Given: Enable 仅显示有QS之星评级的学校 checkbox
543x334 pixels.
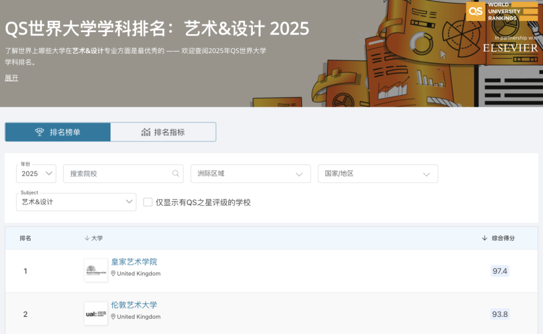Looking at the screenshot, I should click(x=148, y=202).
